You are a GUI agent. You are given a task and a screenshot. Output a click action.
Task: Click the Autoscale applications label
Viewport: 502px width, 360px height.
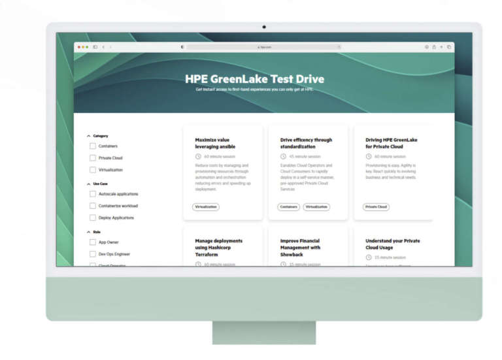[x=118, y=194]
